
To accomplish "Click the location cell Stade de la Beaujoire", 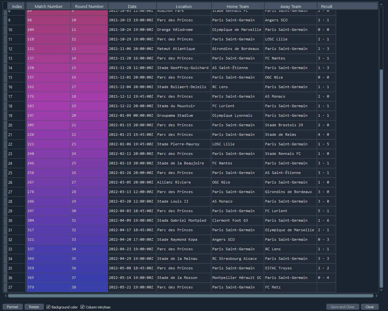I will [x=184, y=163].
